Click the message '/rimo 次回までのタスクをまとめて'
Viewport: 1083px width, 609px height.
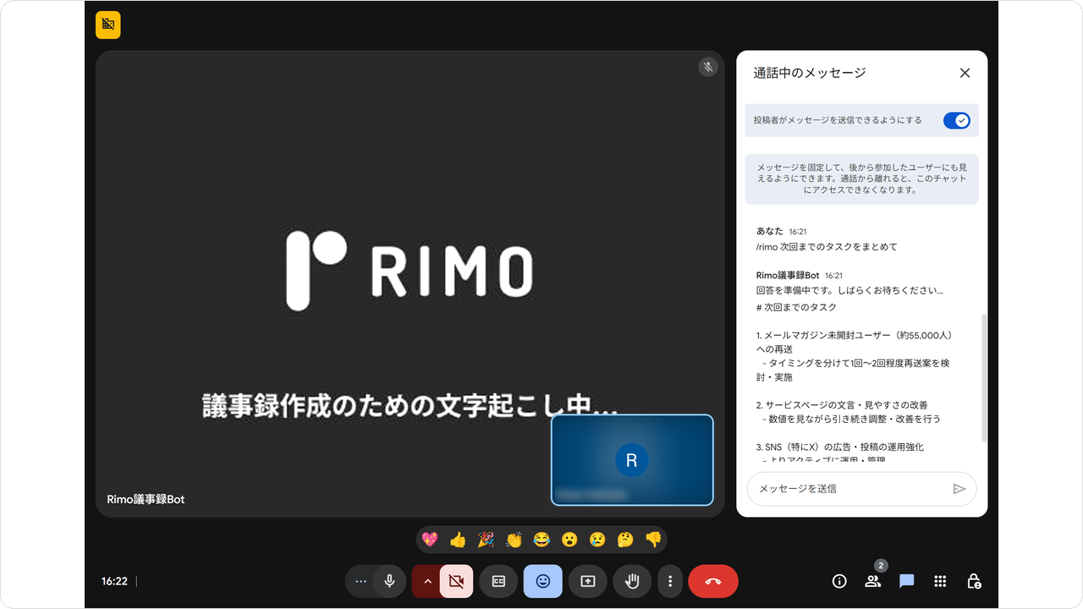827,247
